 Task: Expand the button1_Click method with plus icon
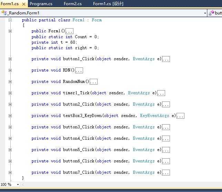click(10, 59)
